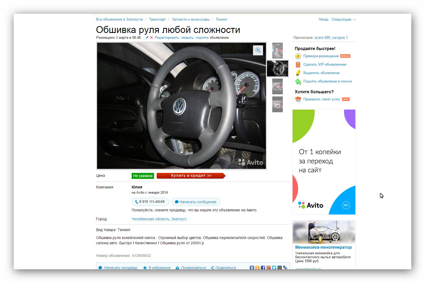Click the yellow highlighter icon for Выделить объявление

point(298,73)
